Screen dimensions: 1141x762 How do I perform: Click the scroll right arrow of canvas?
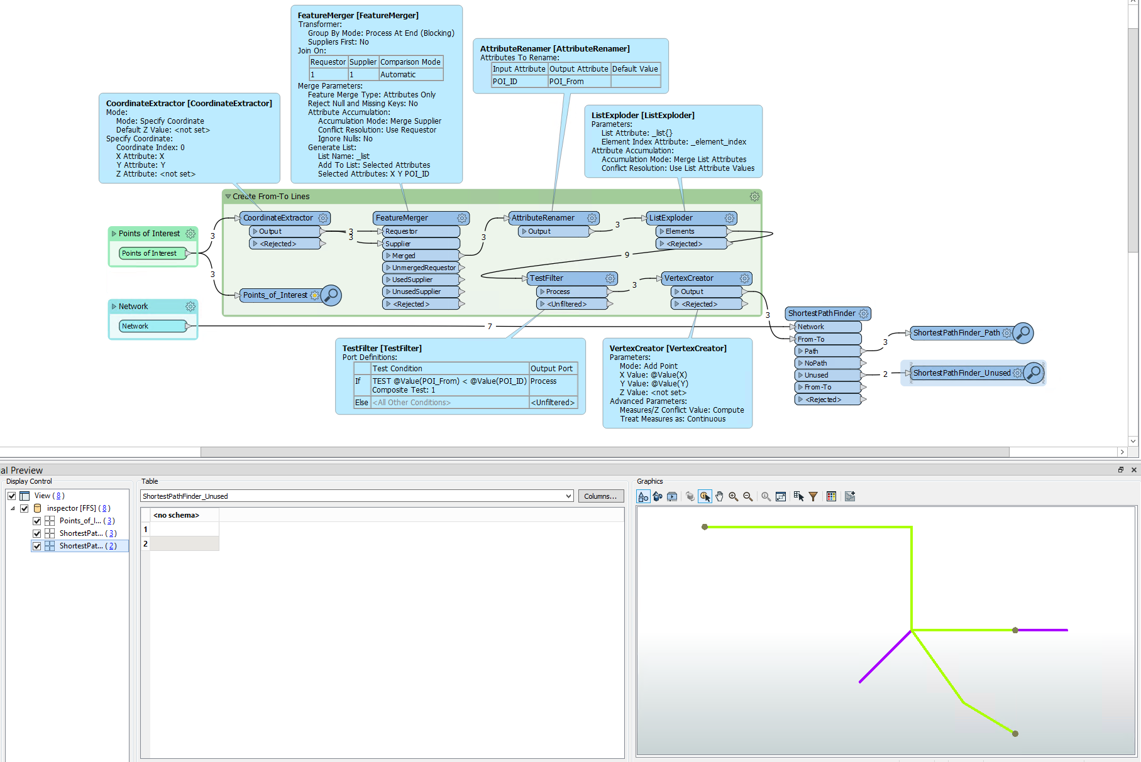click(x=1122, y=452)
